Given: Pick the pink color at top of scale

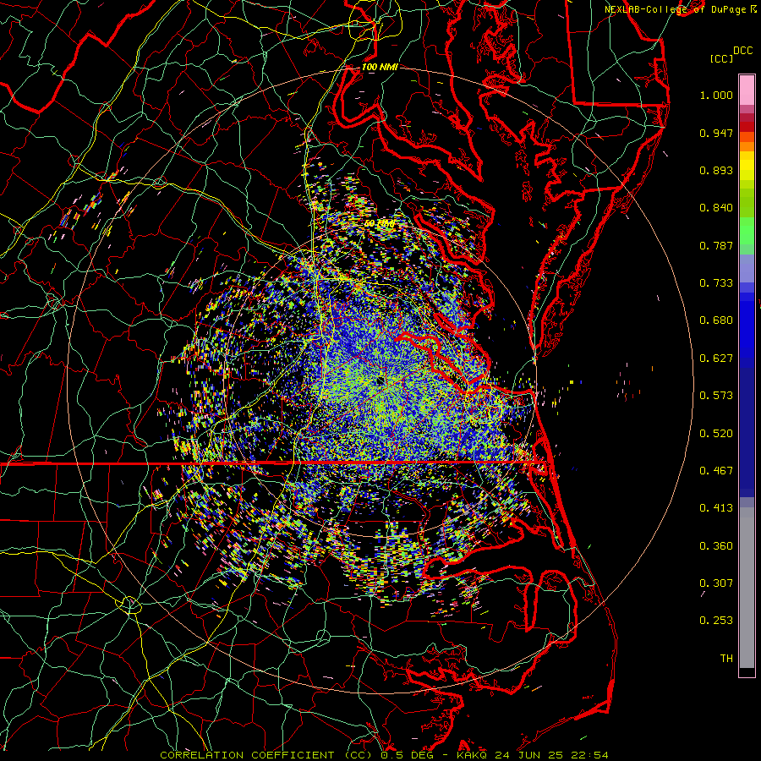Looking at the screenshot, I should [x=747, y=90].
